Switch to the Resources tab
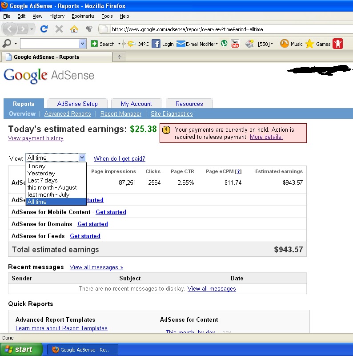353x356 pixels. (x=189, y=104)
